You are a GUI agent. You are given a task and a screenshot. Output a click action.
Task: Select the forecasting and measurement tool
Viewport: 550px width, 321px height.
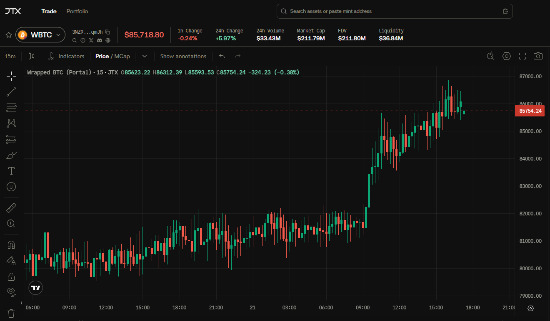click(x=11, y=139)
